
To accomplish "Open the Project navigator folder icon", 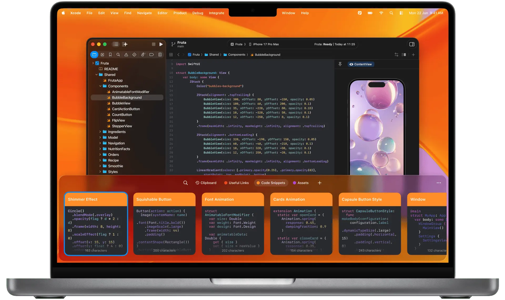I will 94,55.
